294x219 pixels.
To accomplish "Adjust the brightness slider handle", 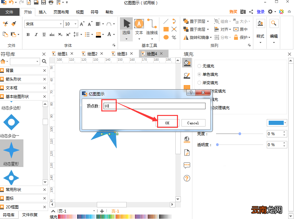I will [239, 134].
